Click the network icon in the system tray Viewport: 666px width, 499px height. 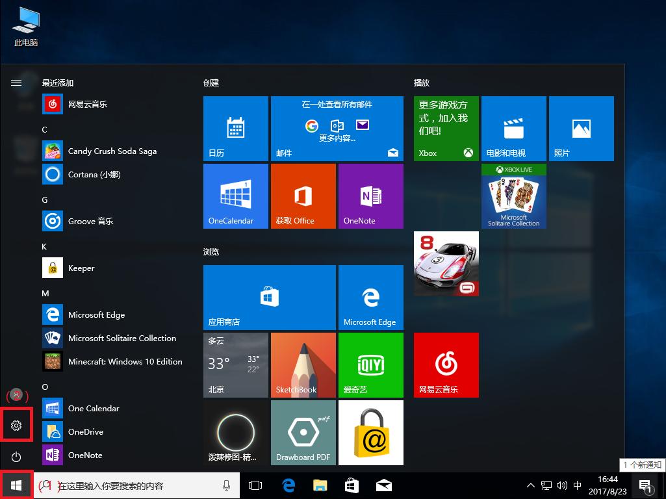(546, 485)
